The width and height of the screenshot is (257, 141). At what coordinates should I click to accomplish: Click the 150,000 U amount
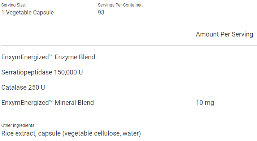click(68, 72)
